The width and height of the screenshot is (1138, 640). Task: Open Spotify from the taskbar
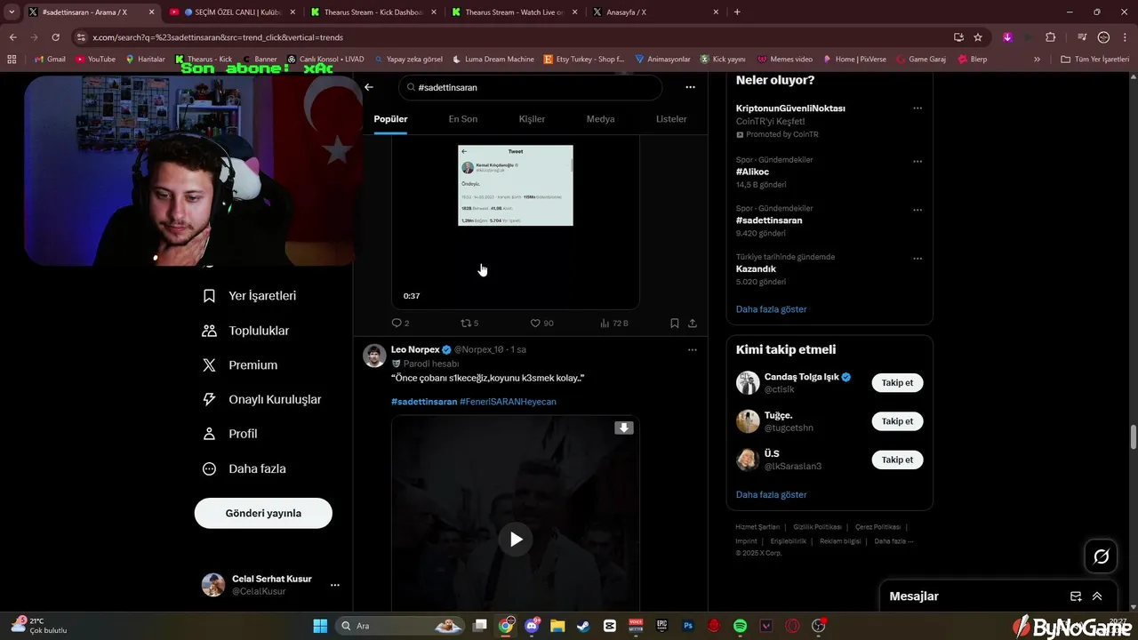[x=740, y=626]
